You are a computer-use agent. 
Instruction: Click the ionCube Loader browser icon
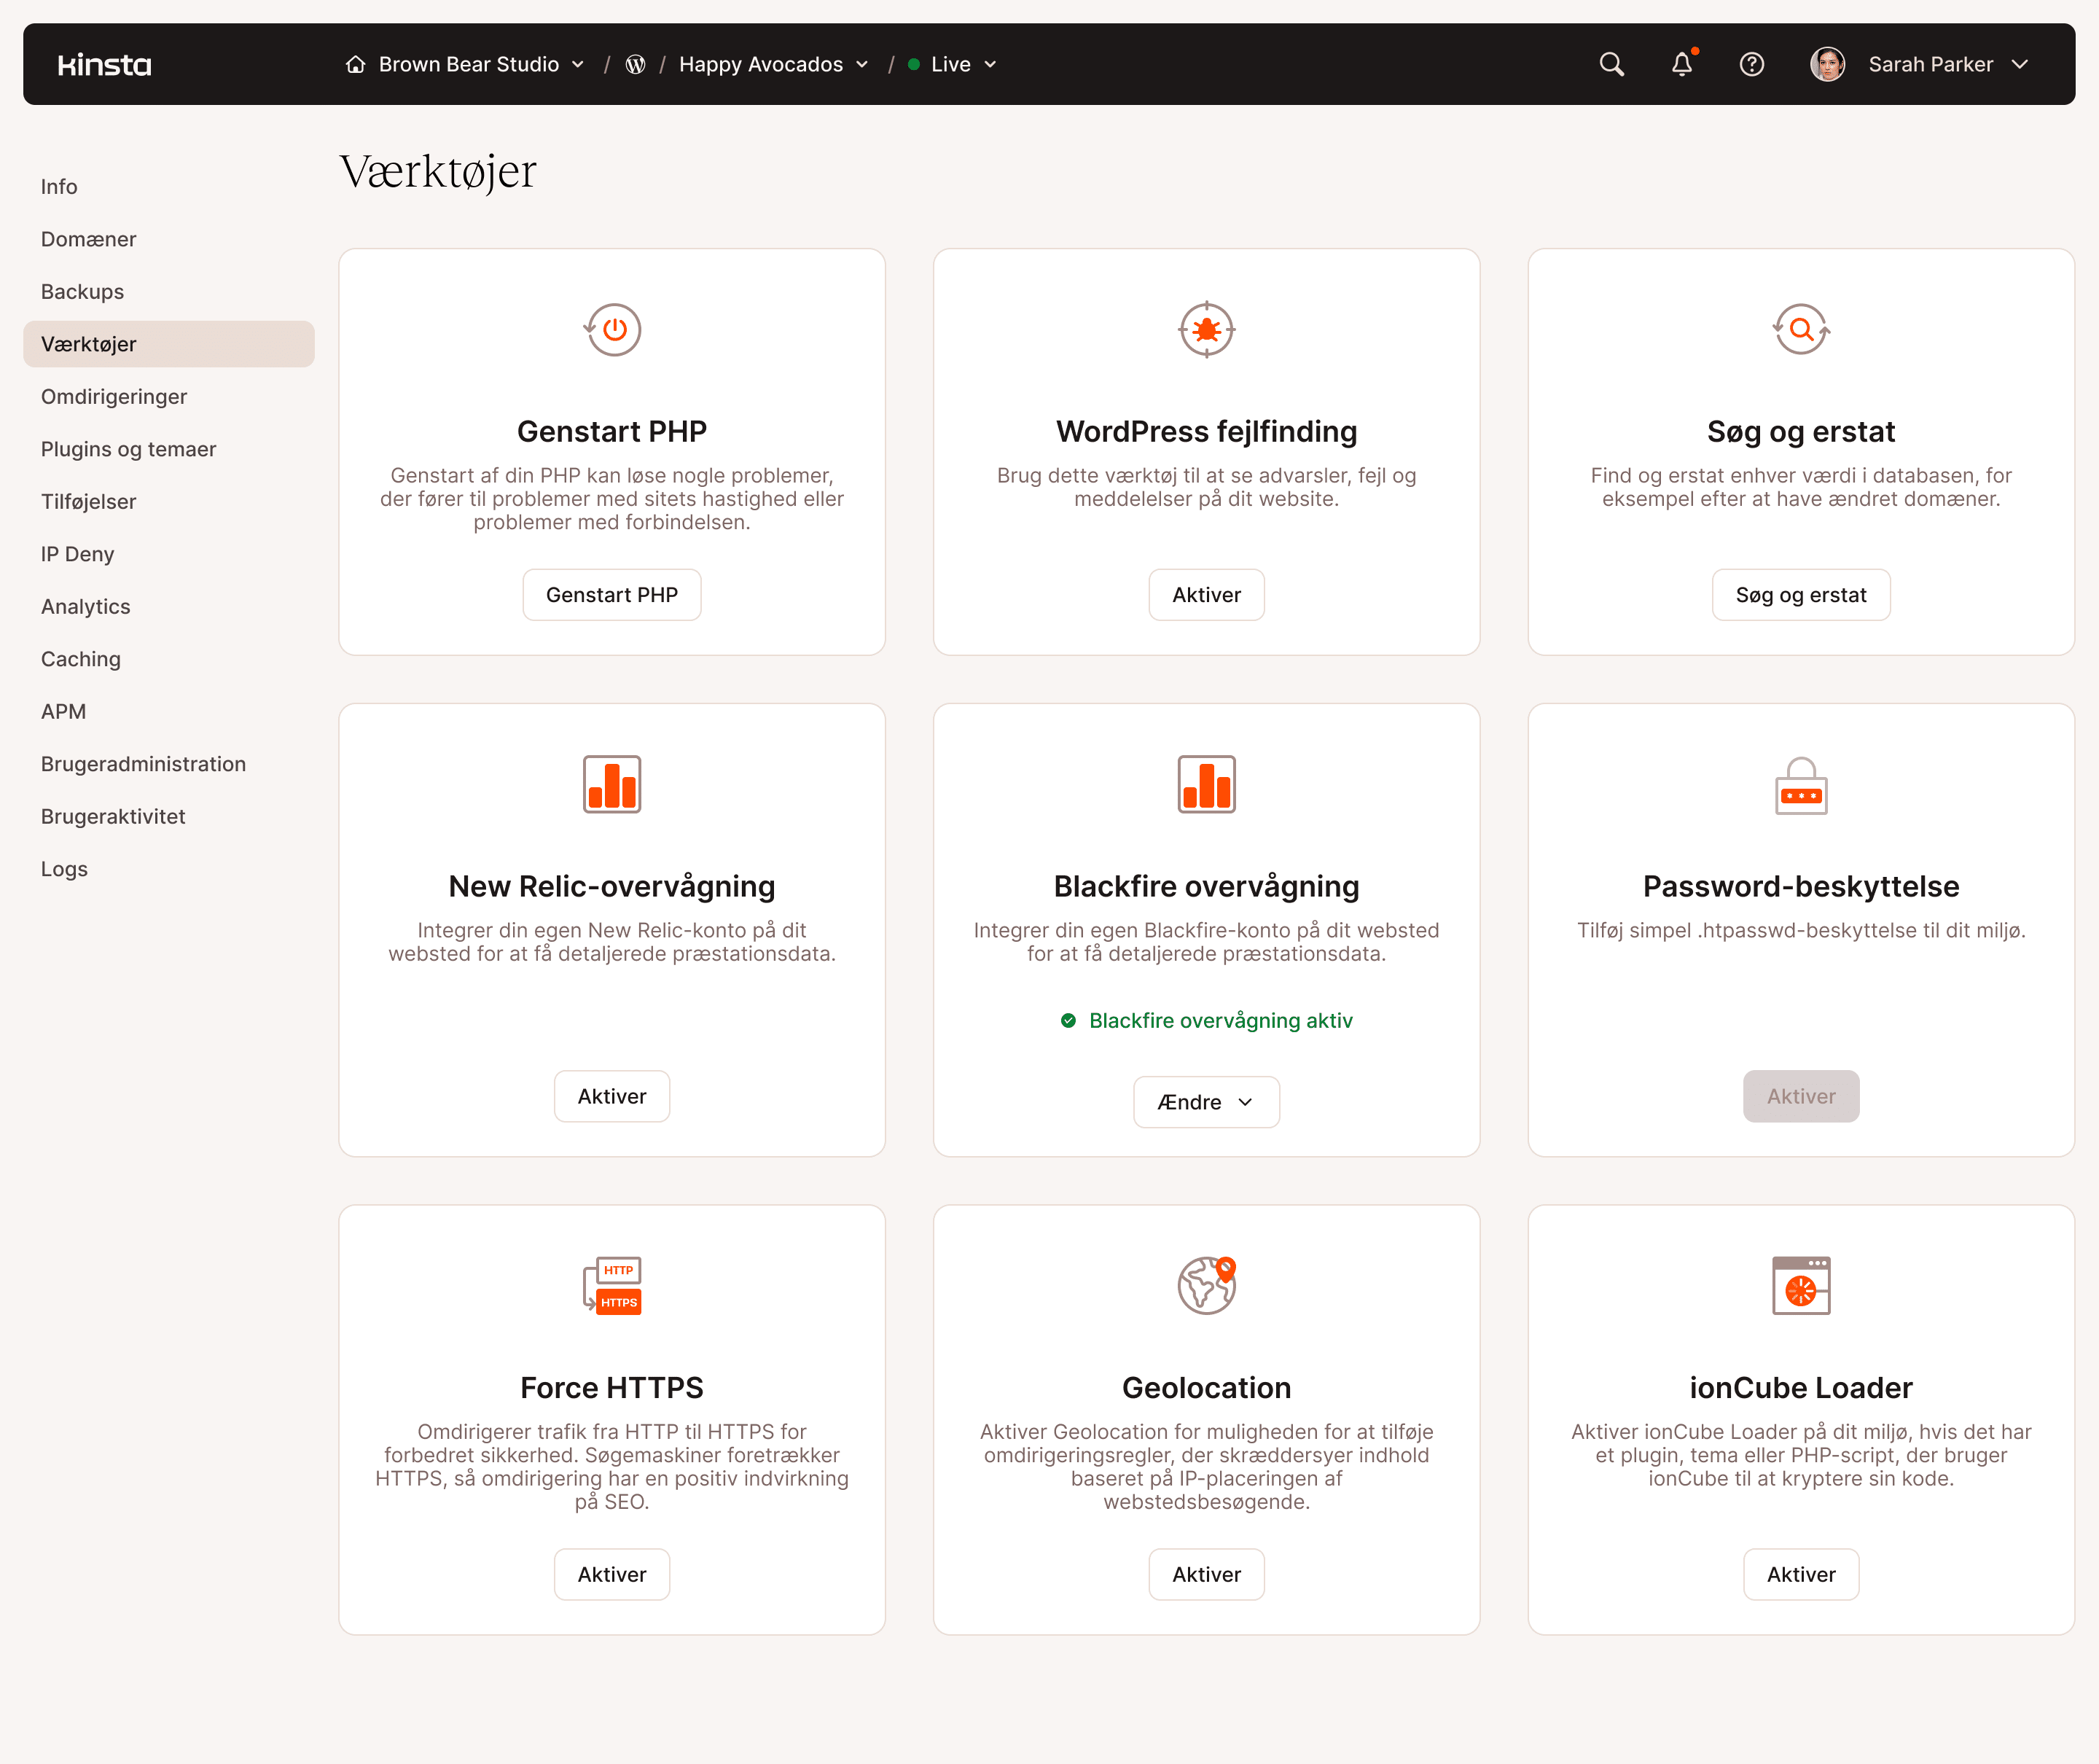click(1800, 1286)
